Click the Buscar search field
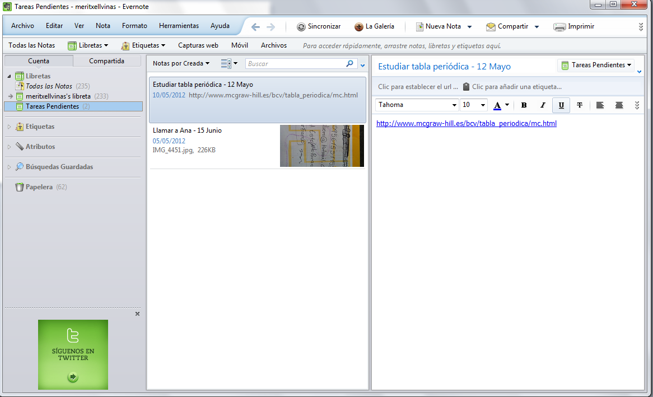 [295, 64]
